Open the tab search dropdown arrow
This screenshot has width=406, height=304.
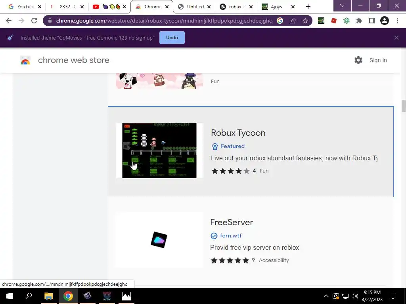pyautogui.click(x=342, y=6)
